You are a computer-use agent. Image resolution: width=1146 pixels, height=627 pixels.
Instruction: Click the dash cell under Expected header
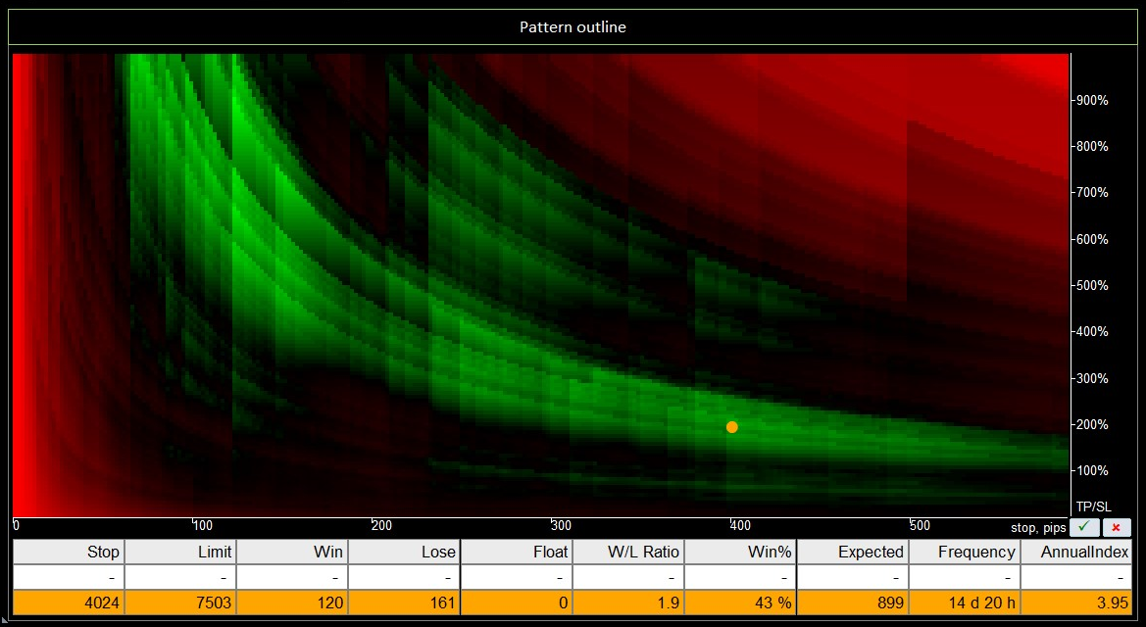tap(853, 577)
